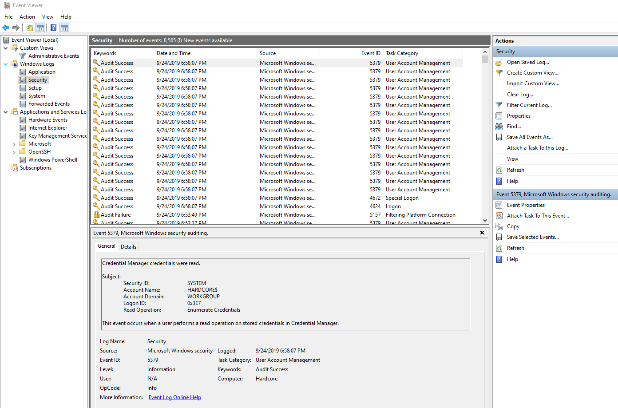This screenshot has height=408, width=618.
Task: Select the Subscriptions tree item
Action: point(36,168)
